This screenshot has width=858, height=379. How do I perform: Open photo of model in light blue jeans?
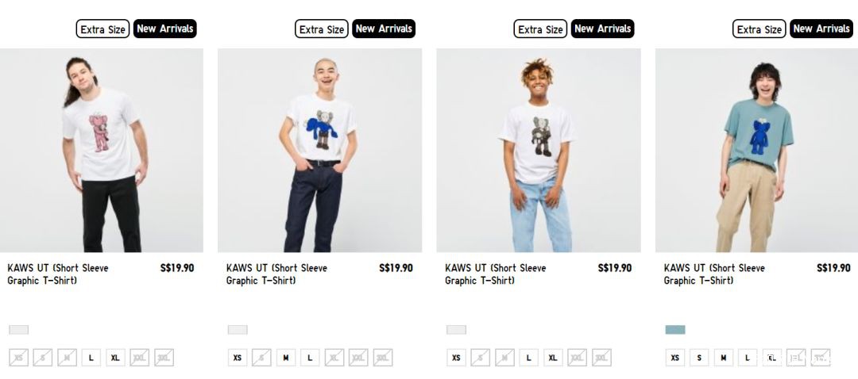point(539,150)
